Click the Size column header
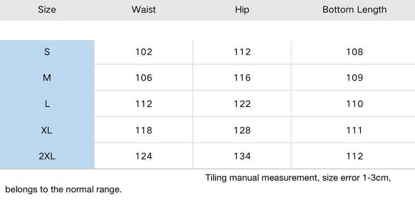The width and height of the screenshot is (415, 216). coord(47,10)
